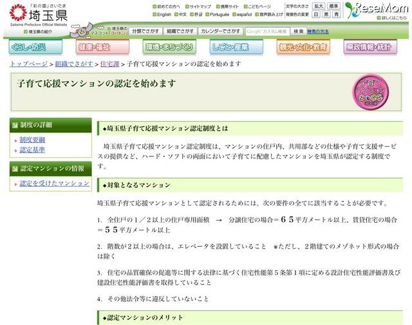Switch background color to black (黒)
Image resolution: width=412 pixels, height=325 pixels.
pos(327,14)
